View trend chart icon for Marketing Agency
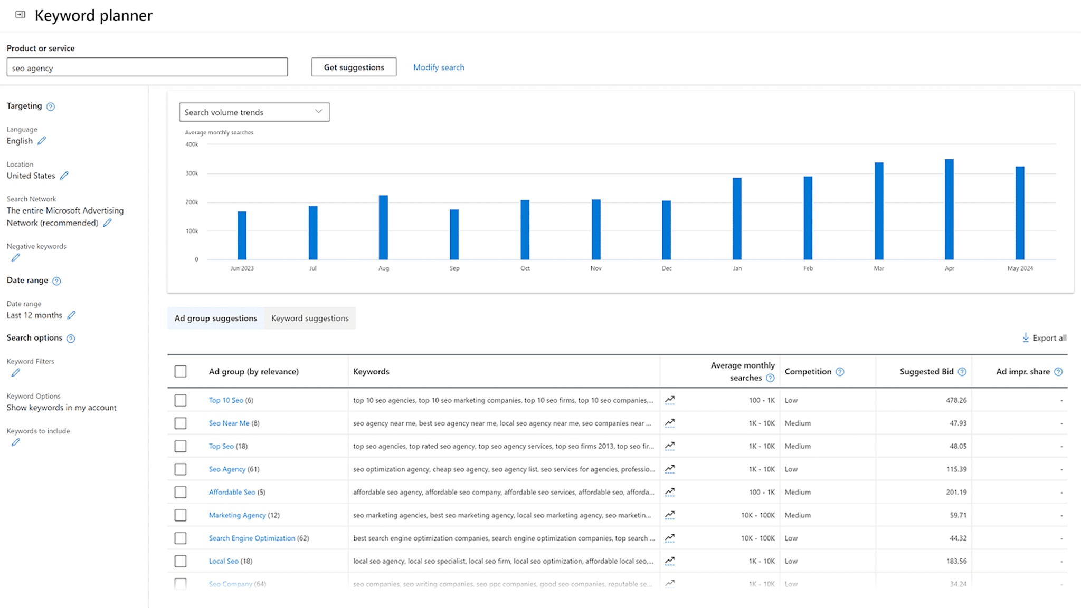Screen dimensions: 1081x608 [x=670, y=515]
